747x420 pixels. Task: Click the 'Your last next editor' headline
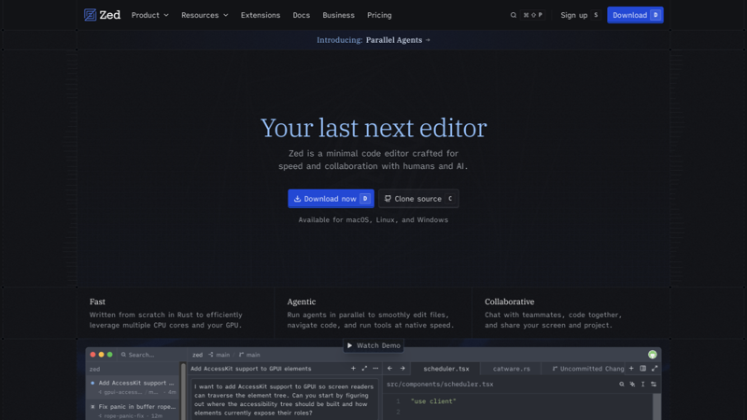373,128
